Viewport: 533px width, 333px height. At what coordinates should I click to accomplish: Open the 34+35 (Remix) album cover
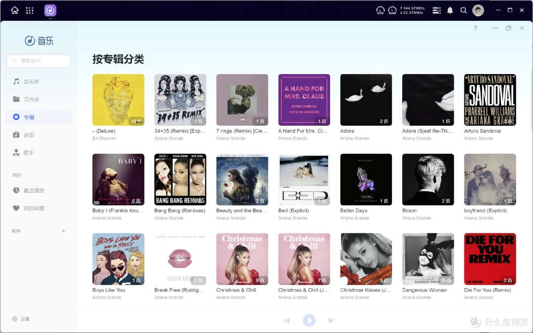click(180, 100)
